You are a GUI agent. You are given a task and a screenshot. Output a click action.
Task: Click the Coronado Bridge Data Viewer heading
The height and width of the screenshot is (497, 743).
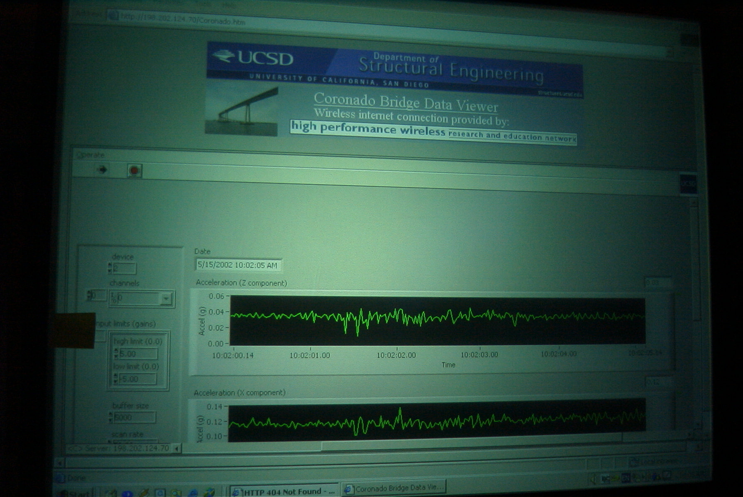pos(405,102)
